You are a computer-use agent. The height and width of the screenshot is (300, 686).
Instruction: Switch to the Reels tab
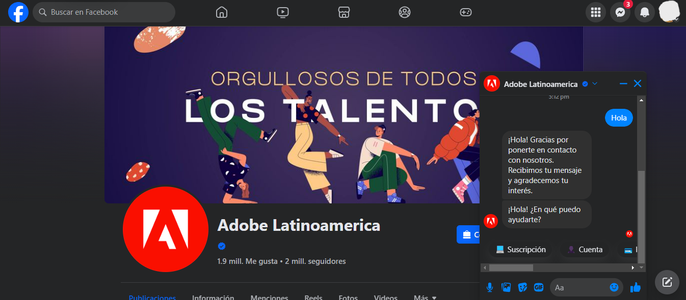coord(313,297)
